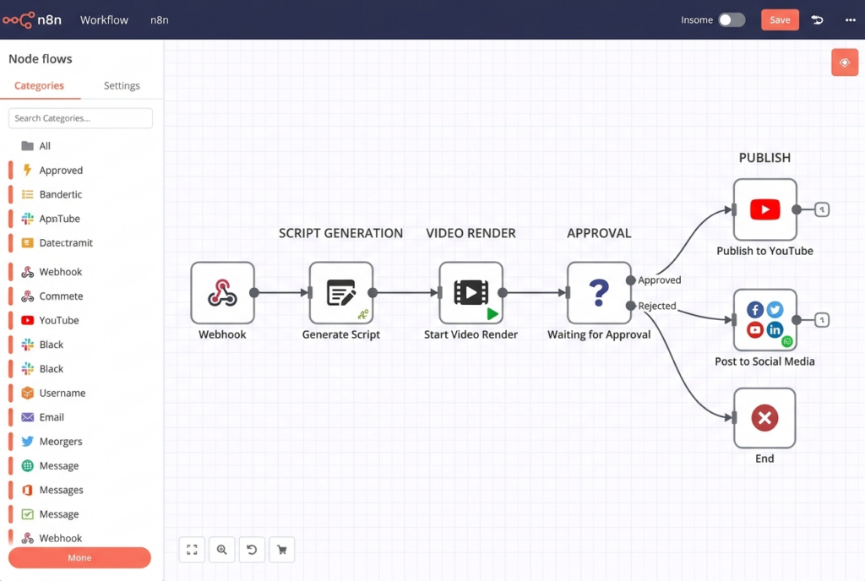Screen dimensions: 865x581
Task: Click the Email envelope icon
Action: [x=27, y=417]
